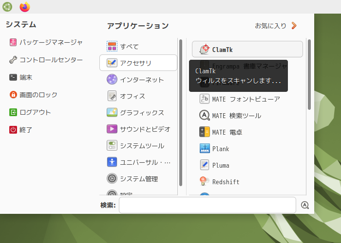This screenshot has height=243, width=341.
Task: Click the search magnifier icon beside search field
Action: point(305,205)
